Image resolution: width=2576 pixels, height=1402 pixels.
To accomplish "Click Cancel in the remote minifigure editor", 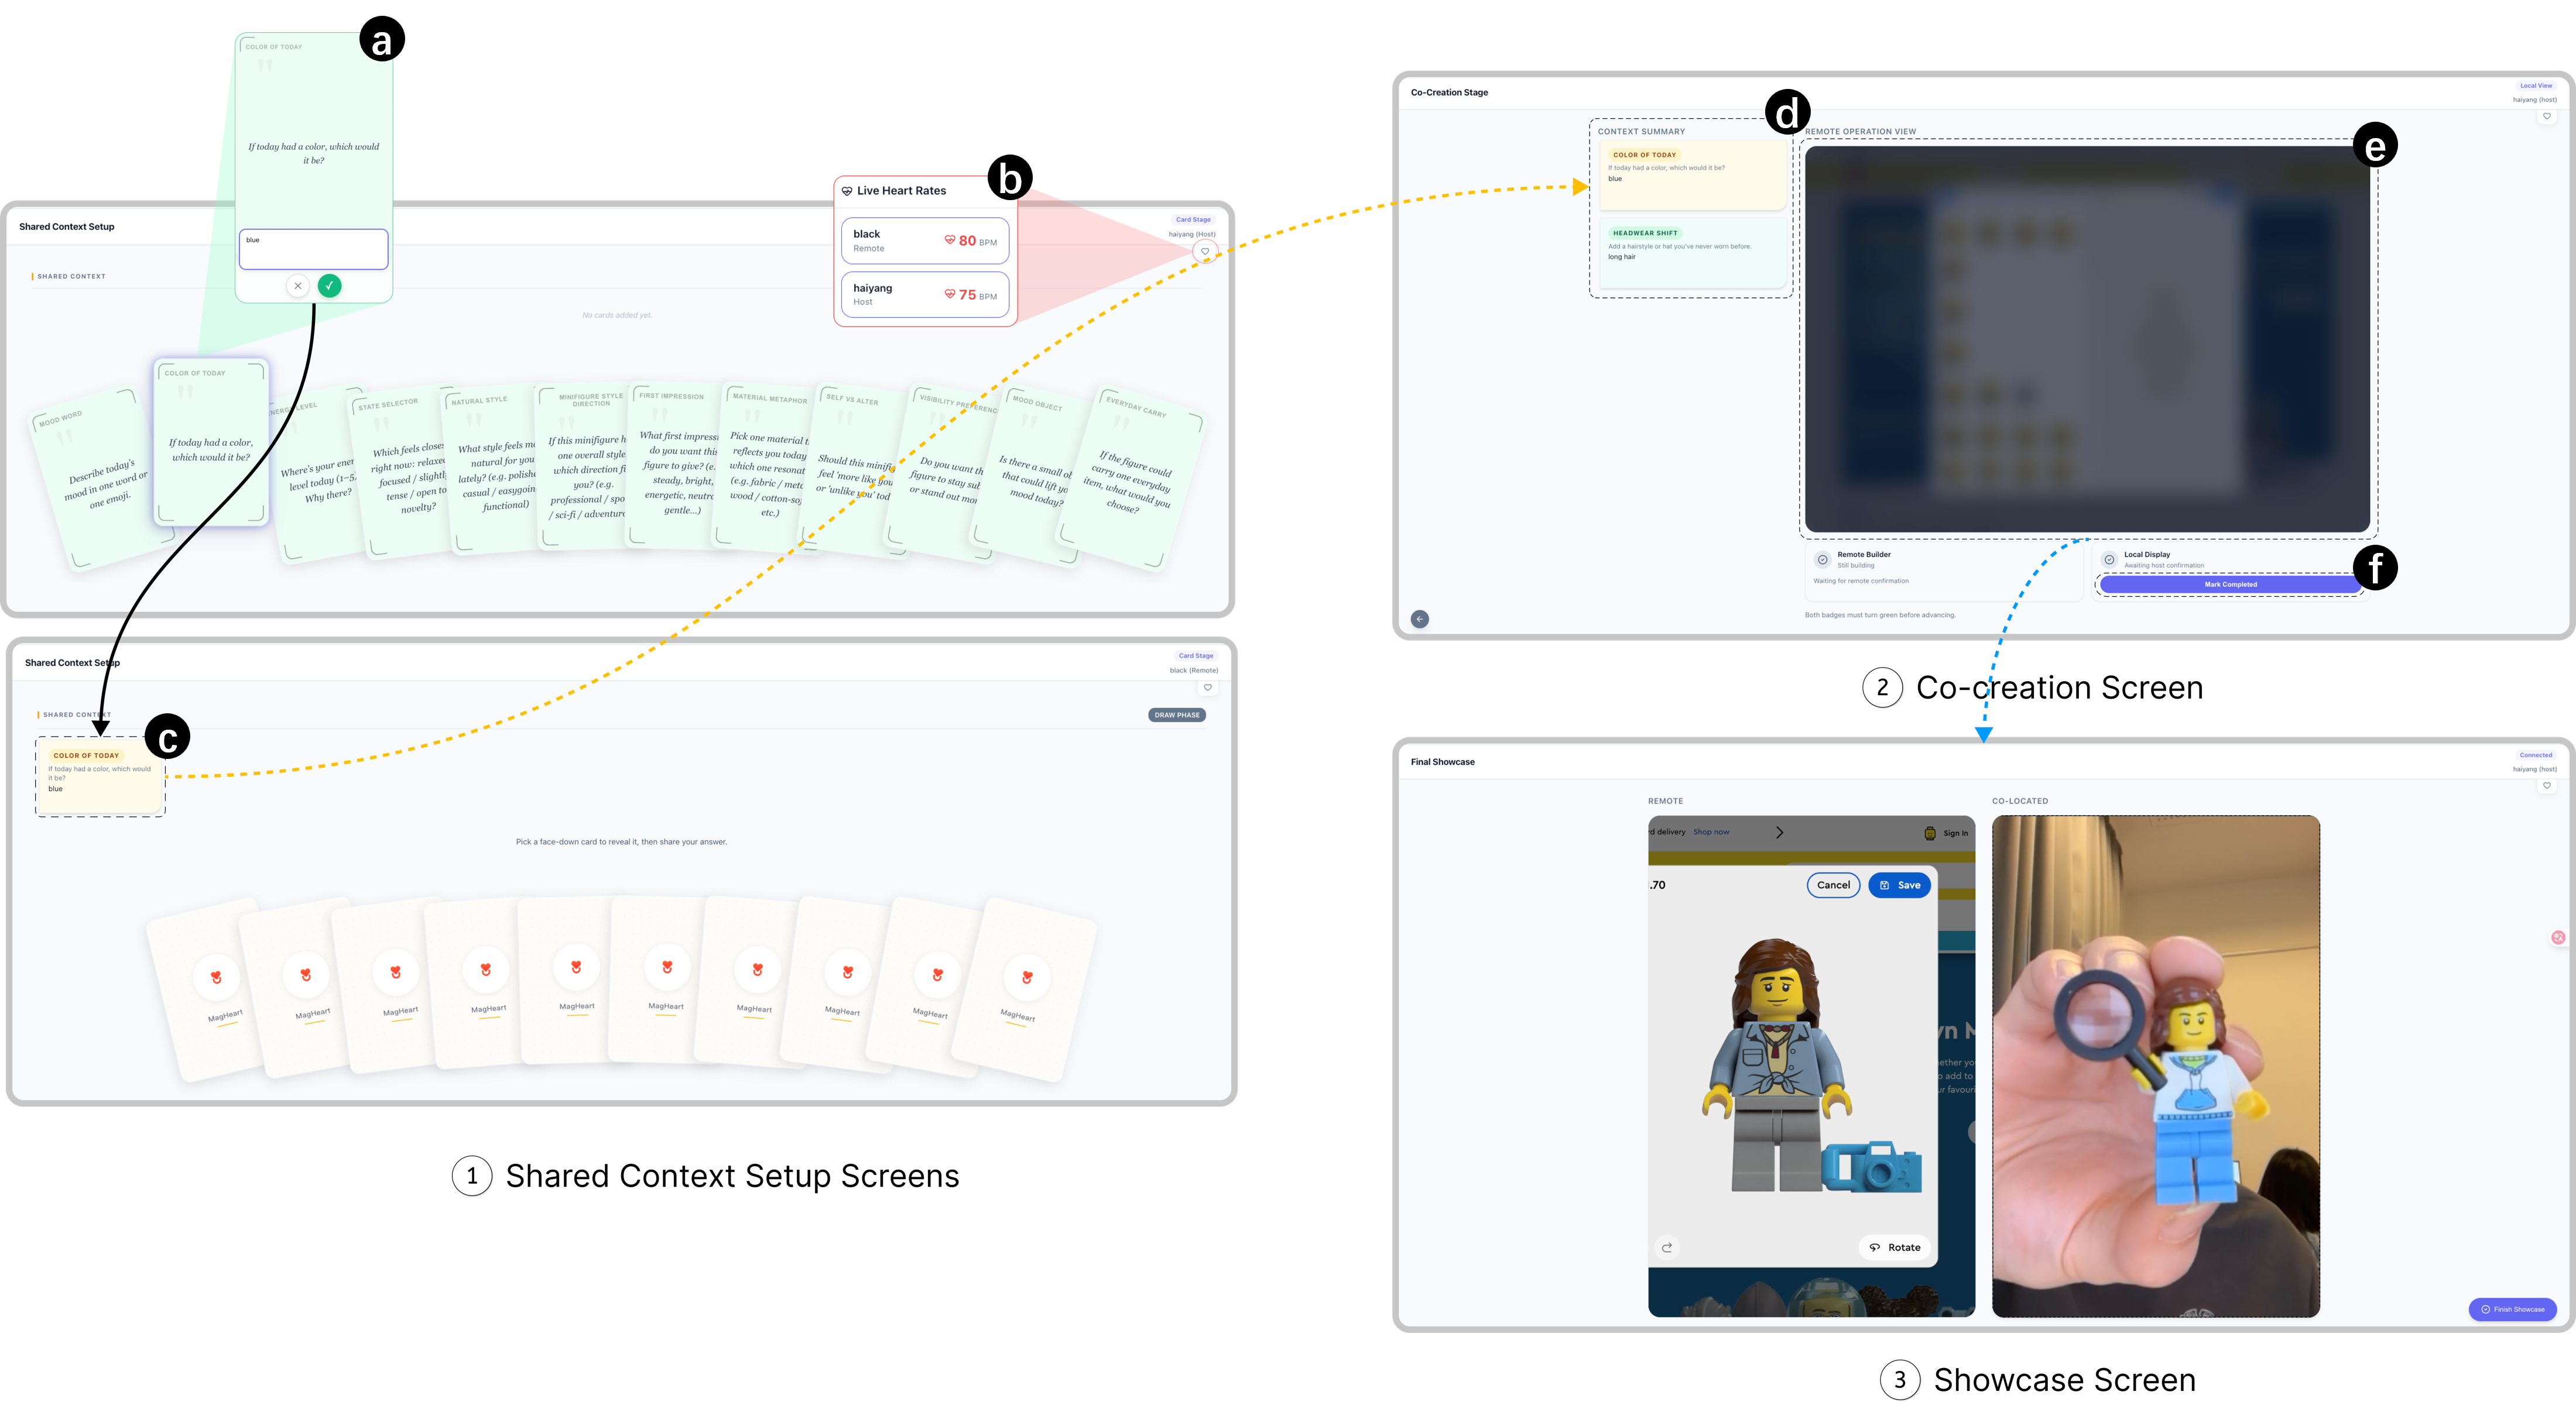I will pos(1833,885).
